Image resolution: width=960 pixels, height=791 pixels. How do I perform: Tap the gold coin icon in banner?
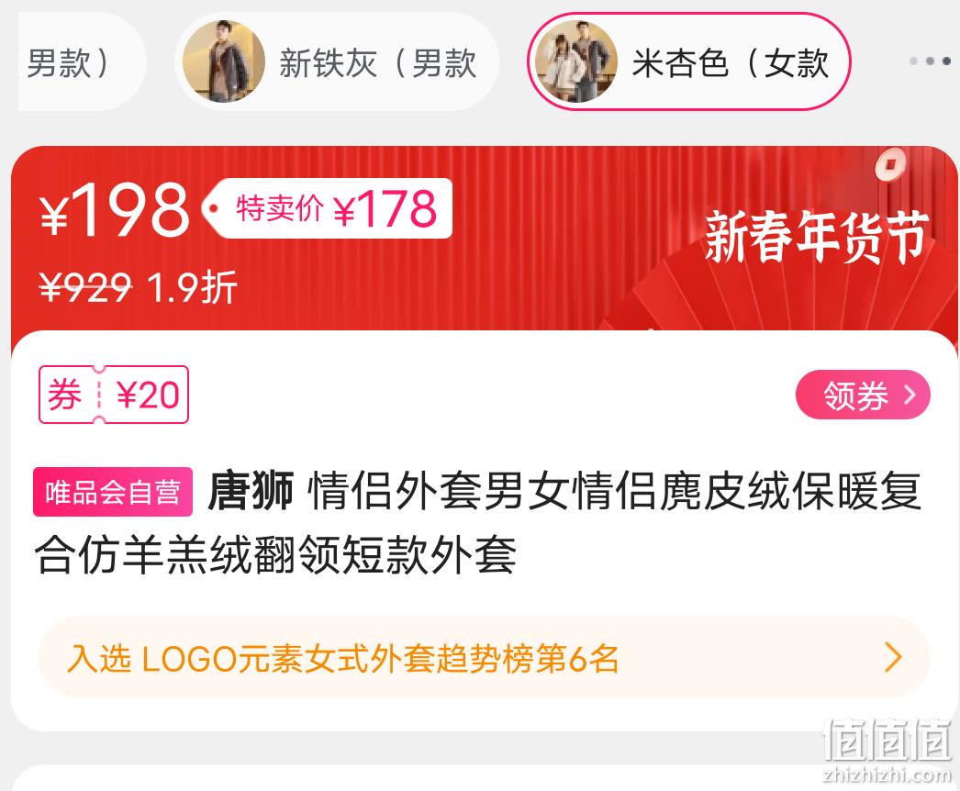coord(891,164)
